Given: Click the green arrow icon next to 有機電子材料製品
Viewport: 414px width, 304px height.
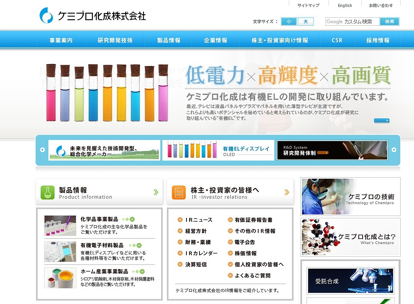Looking at the screenshot, I should [x=139, y=246].
